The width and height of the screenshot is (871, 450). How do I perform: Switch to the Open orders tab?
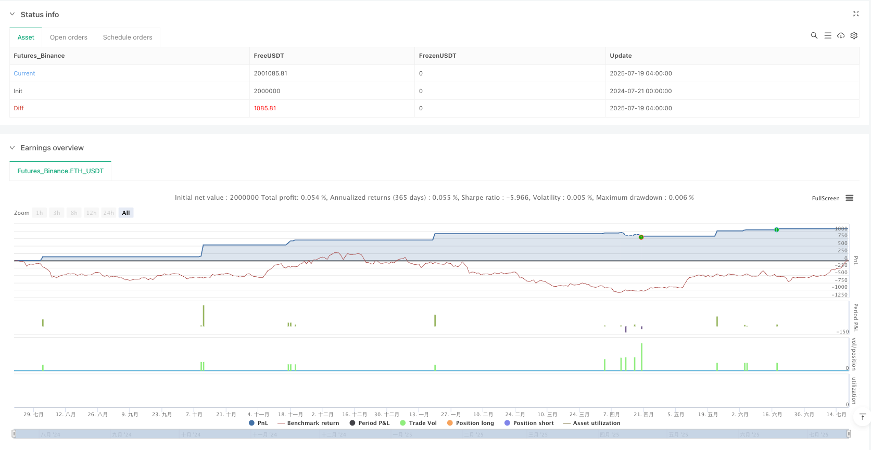pos(68,37)
